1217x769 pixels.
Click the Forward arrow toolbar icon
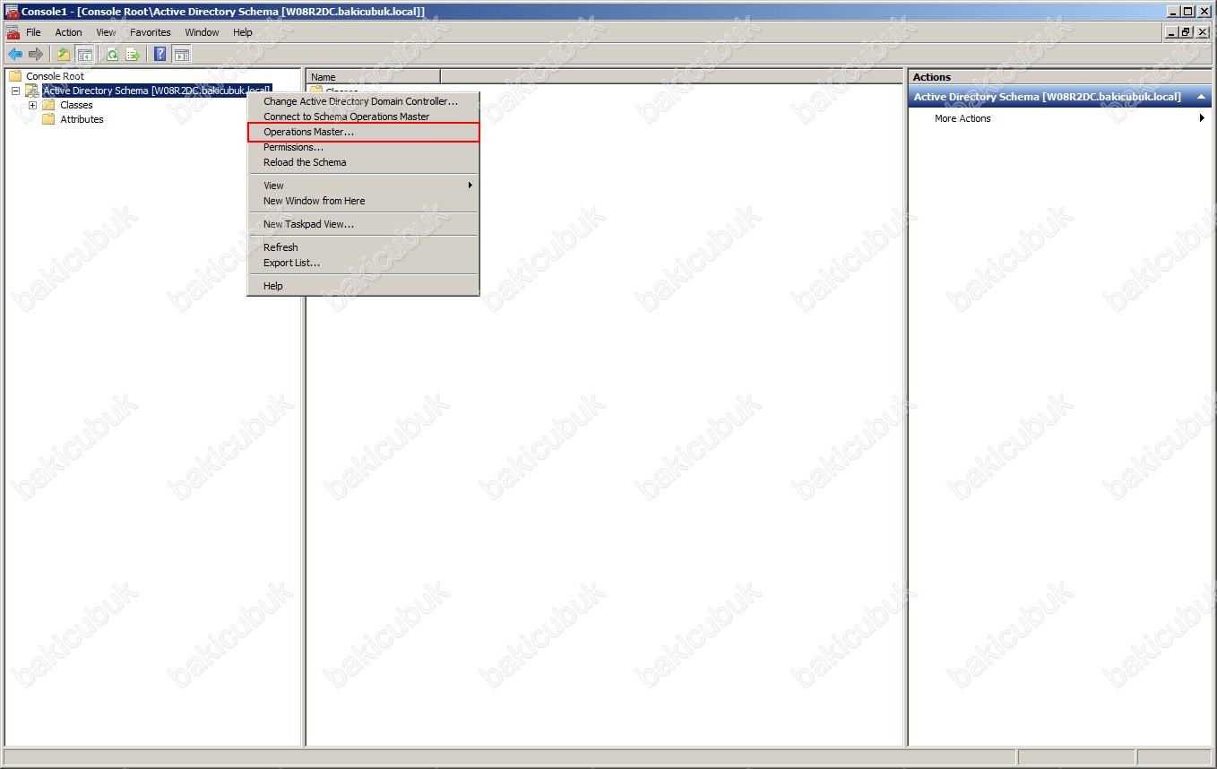point(36,54)
